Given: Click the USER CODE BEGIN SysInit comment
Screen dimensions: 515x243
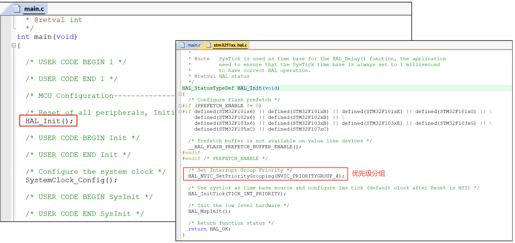Looking at the screenshot, I should [x=89, y=197].
